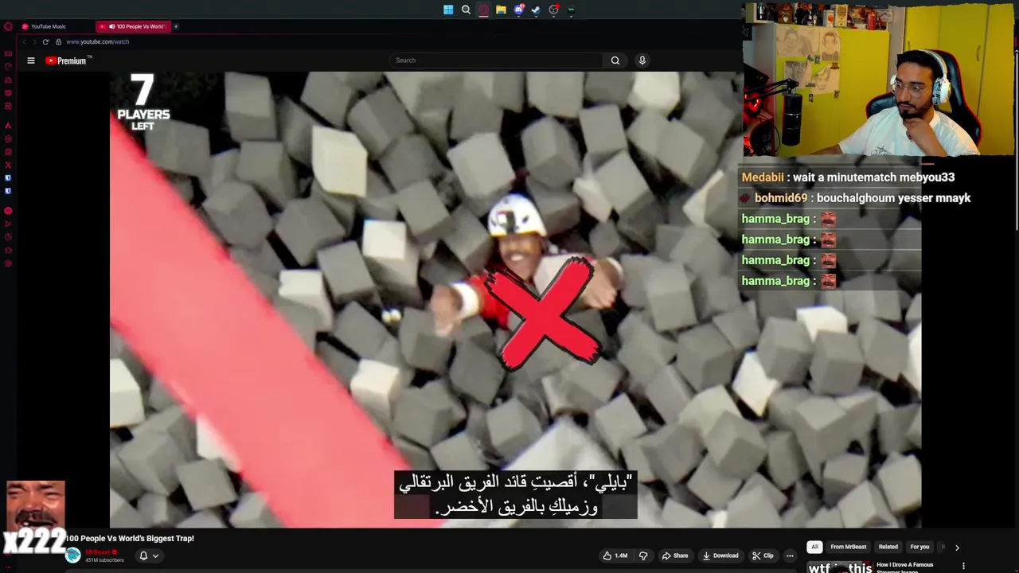Click the www.youtube.com/watch address bar
The height and width of the screenshot is (573, 1019).
coord(97,41)
